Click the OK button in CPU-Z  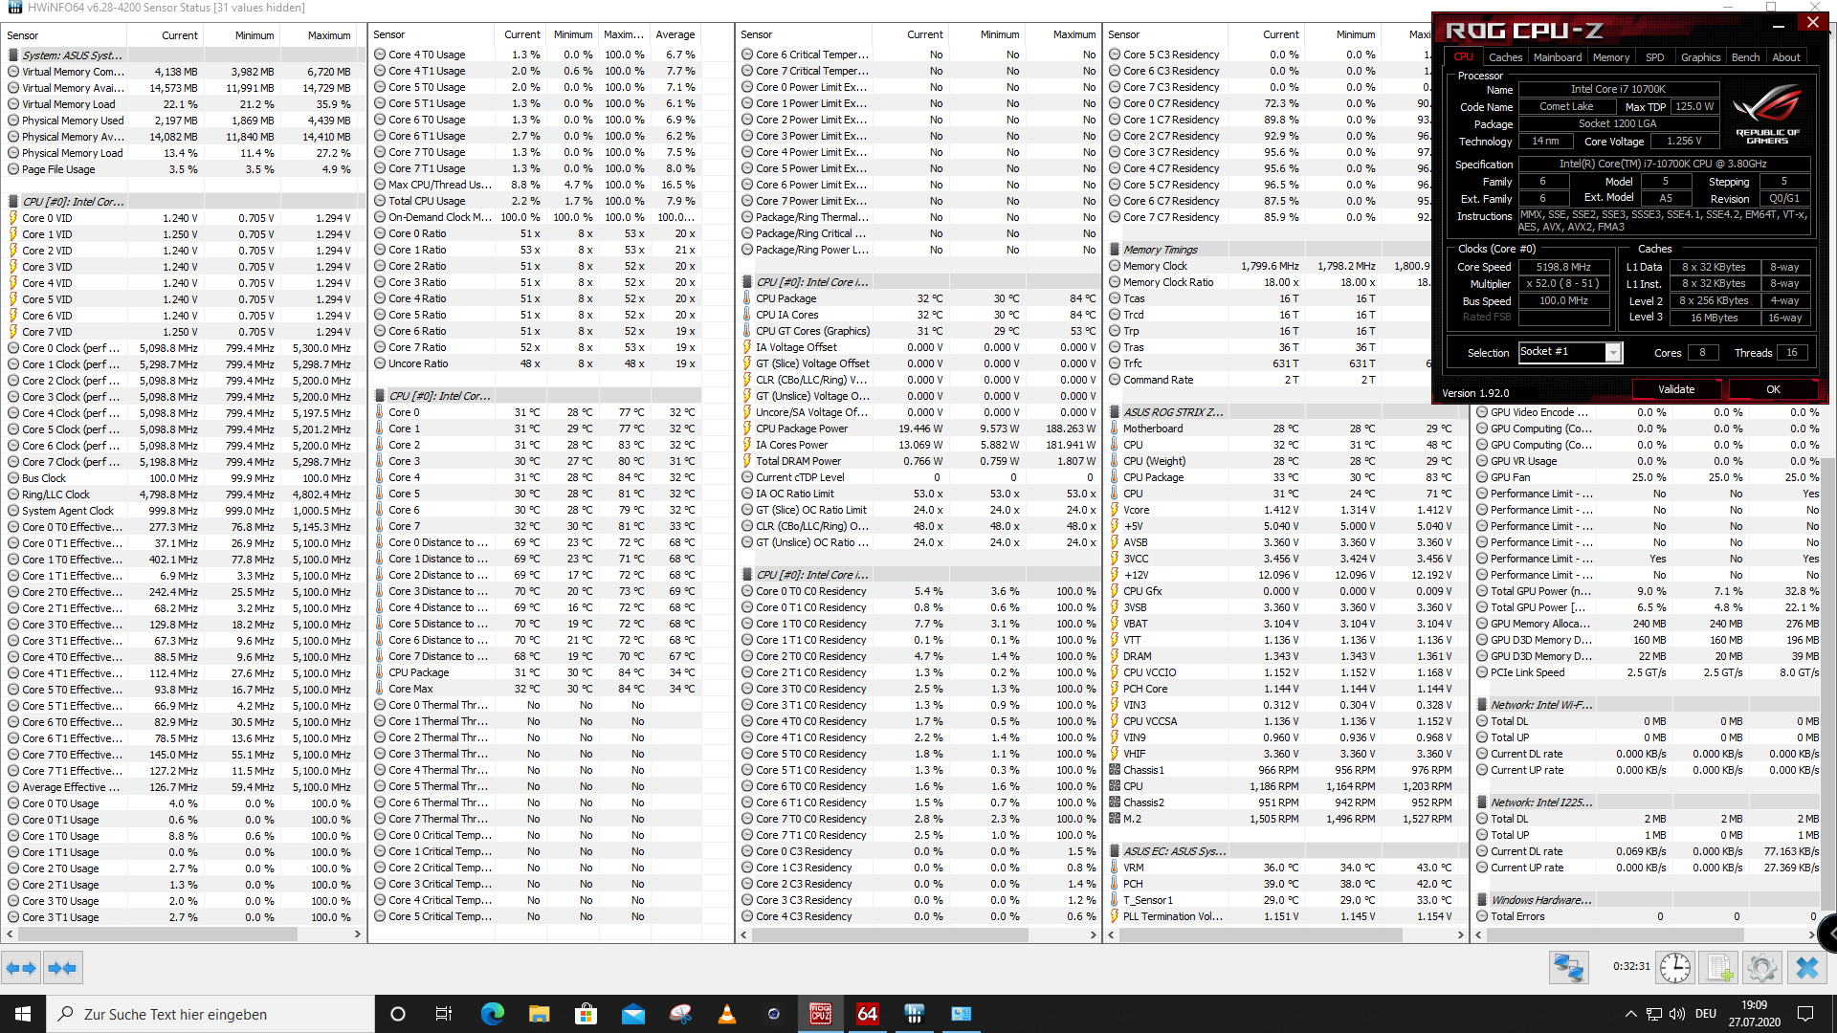1773,389
